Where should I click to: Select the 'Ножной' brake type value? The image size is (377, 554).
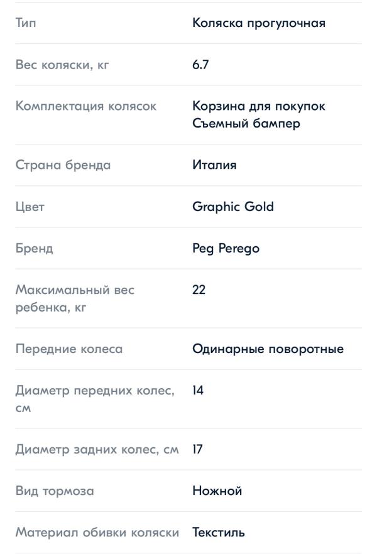217,491
